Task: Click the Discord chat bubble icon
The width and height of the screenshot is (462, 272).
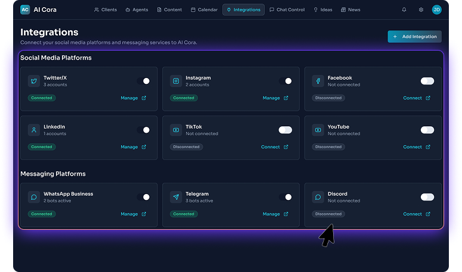Action: click(318, 197)
